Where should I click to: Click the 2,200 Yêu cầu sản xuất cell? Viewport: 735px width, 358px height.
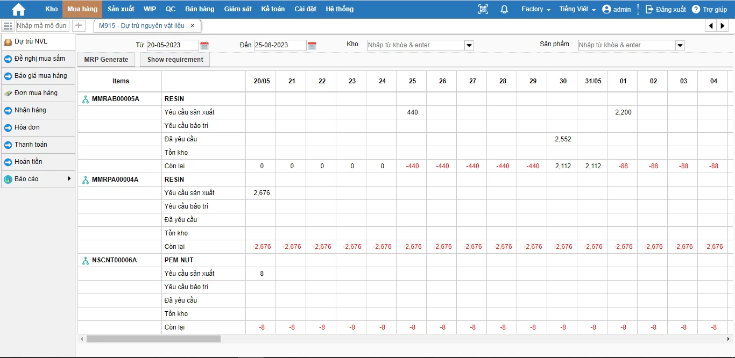coord(623,112)
